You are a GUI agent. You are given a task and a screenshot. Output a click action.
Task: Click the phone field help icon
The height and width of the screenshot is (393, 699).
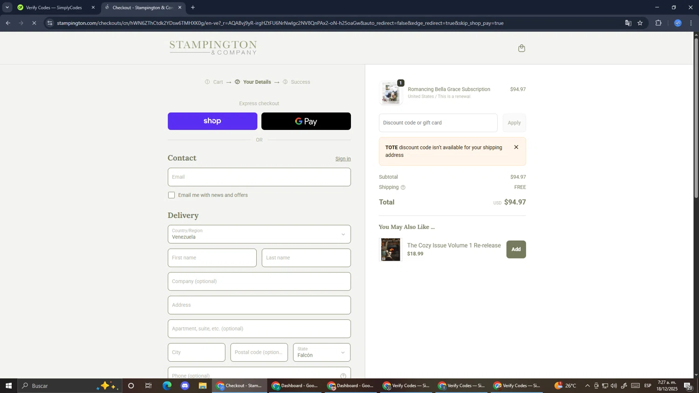pos(343,376)
